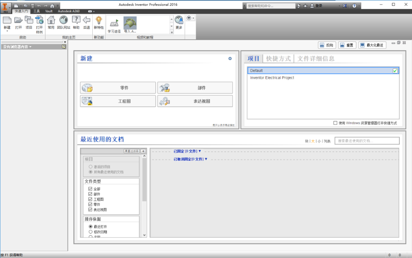Click the 搜索最近使用的文档 search field

[367, 141]
